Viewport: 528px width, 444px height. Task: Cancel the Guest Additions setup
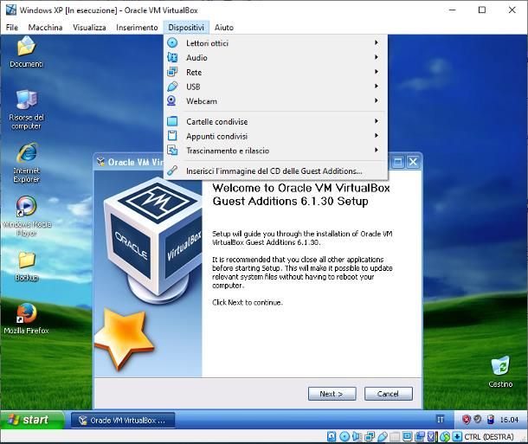pyautogui.click(x=389, y=394)
